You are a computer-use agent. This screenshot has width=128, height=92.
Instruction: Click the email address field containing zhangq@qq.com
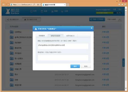pos(63,46)
